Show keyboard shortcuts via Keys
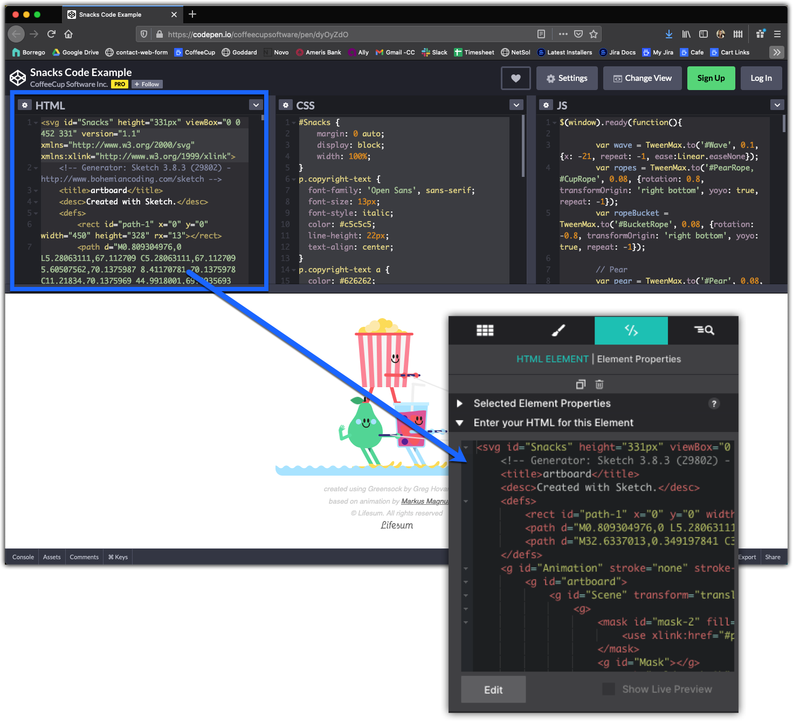Viewport: 793px width, 721px height. (118, 557)
